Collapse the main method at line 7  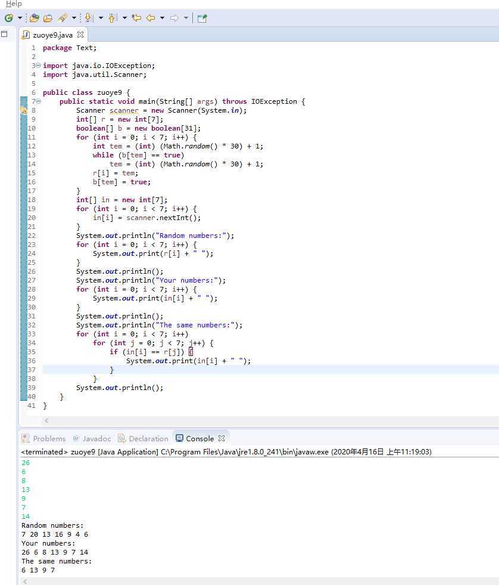[38, 101]
